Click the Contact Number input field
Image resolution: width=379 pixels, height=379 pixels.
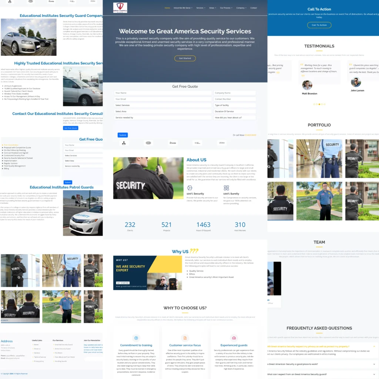pyautogui.click(x=234, y=99)
